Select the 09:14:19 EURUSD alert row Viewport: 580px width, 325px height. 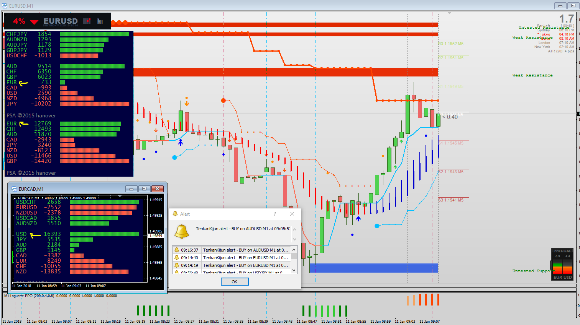231,265
